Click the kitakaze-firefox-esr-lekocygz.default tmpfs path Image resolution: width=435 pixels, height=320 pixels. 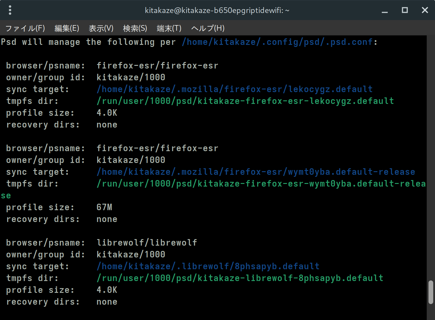coord(245,101)
